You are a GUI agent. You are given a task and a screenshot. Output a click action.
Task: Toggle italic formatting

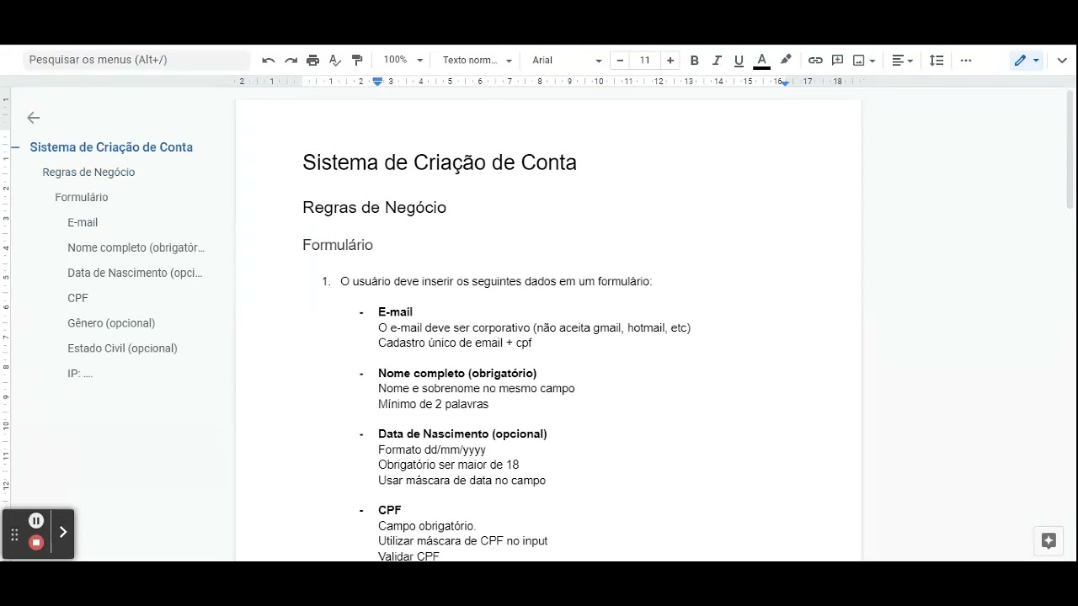717,60
